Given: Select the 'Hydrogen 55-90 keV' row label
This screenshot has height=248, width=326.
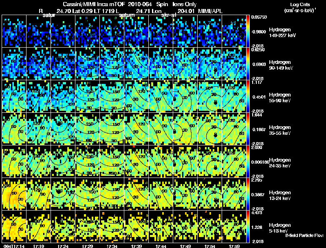Looking at the screenshot, I should (x=280, y=98).
